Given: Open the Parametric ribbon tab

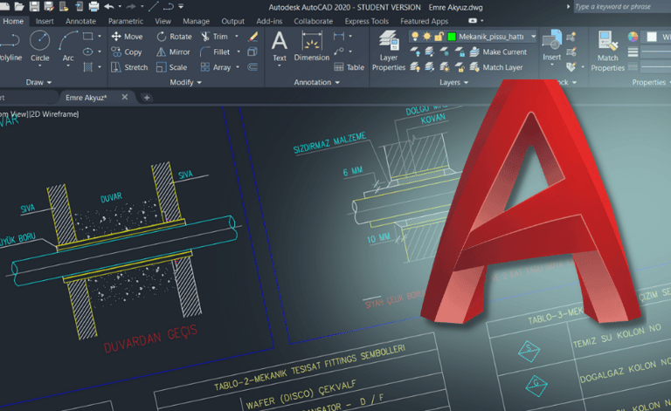Looking at the screenshot, I should point(126,21).
